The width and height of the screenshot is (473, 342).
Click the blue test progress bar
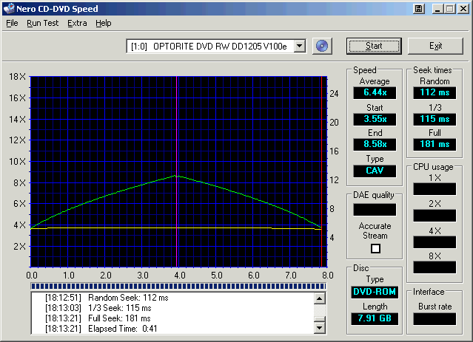click(x=178, y=285)
